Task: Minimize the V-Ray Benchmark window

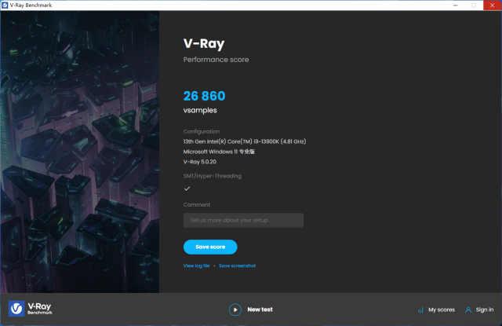Action: tap(455, 5)
